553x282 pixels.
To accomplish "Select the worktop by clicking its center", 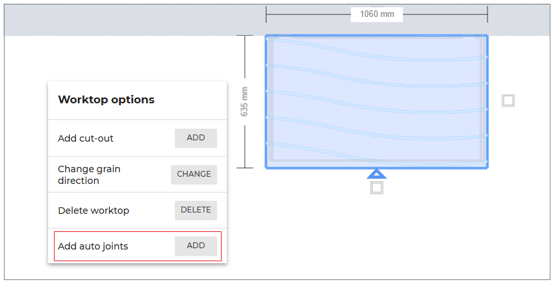I will click(x=377, y=101).
